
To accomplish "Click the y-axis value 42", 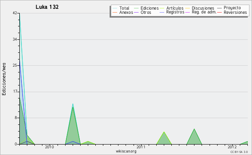I will pos(15,13).
